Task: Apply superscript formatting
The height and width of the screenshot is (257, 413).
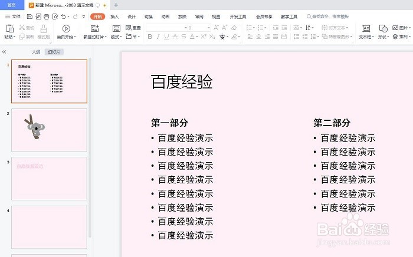Action: [x=204, y=37]
